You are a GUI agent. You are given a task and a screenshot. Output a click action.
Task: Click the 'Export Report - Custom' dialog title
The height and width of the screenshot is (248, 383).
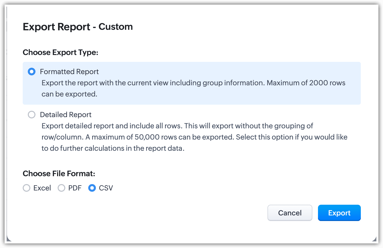pos(78,27)
